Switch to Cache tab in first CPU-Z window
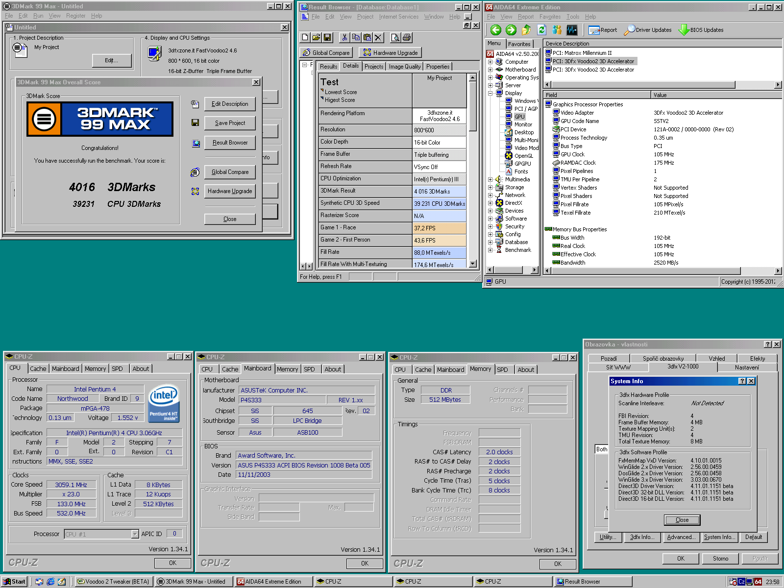Image resolution: width=784 pixels, height=588 pixels. pyautogui.click(x=38, y=368)
